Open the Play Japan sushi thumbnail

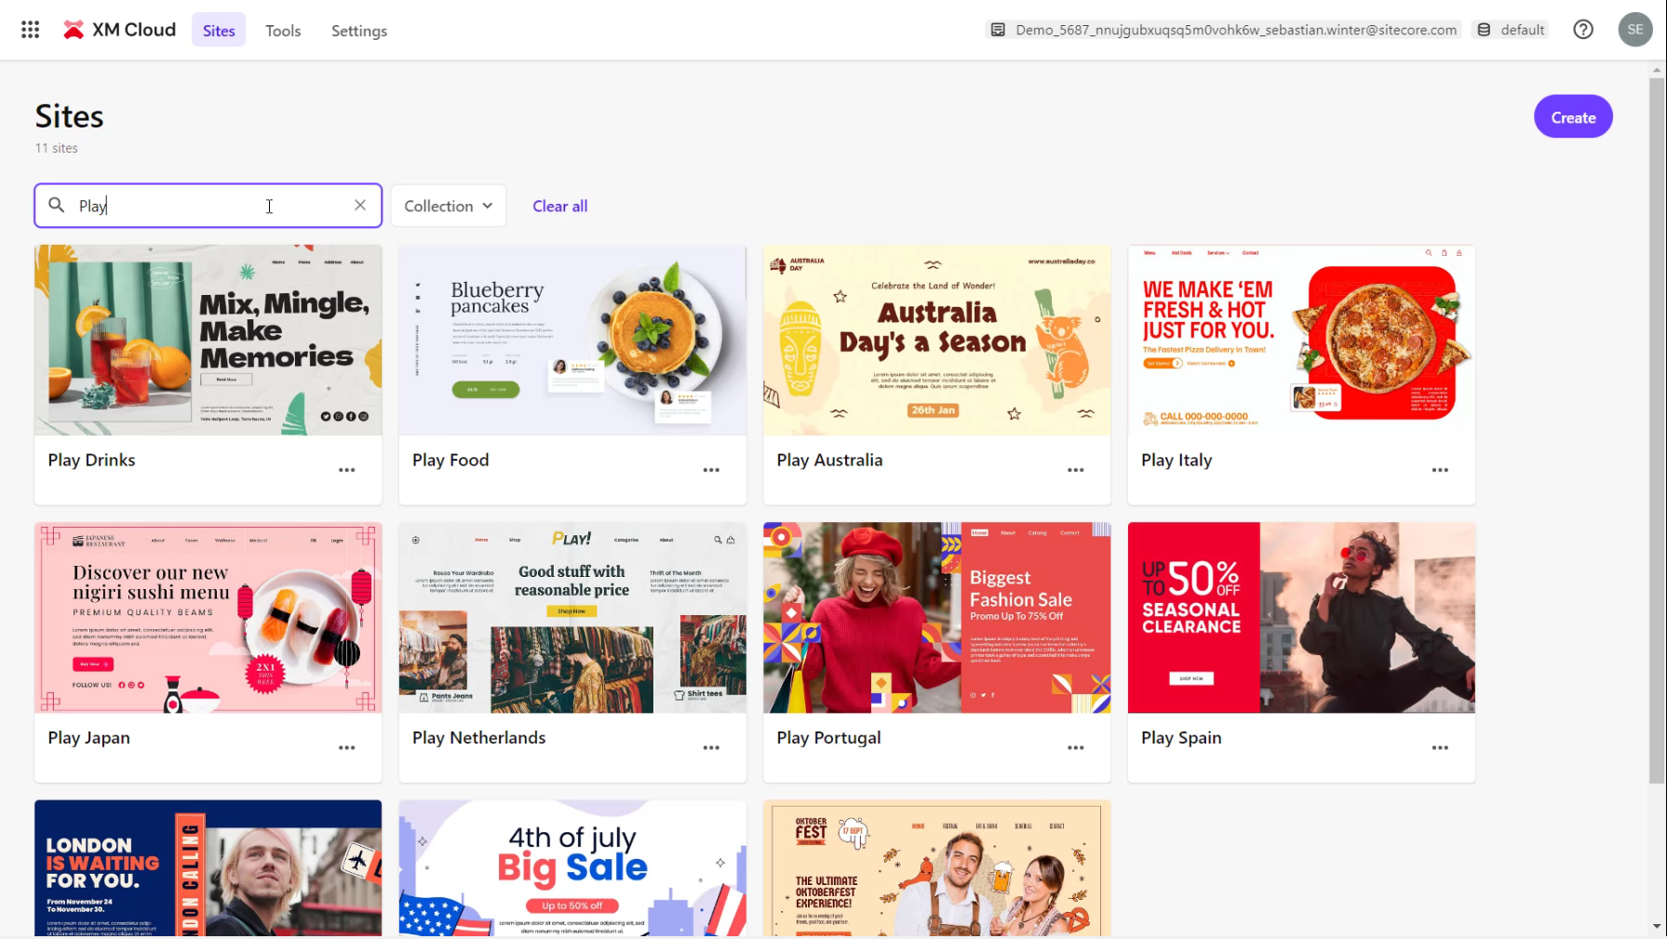point(208,618)
